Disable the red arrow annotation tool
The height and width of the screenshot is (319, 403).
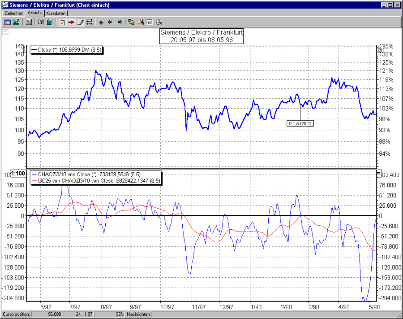pyautogui.click(x=72, y=22)
